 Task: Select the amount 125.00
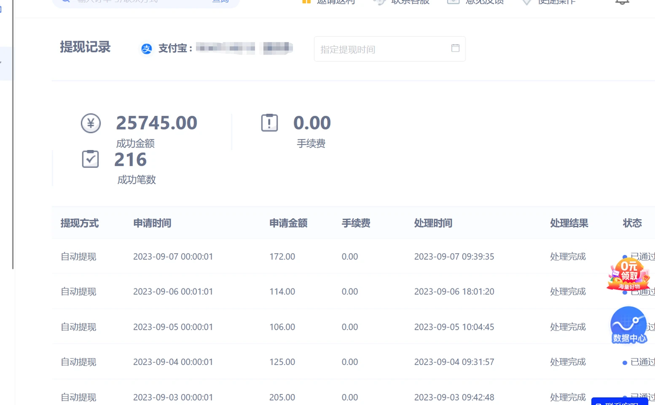pyautogui.click(x=282, y=362)
